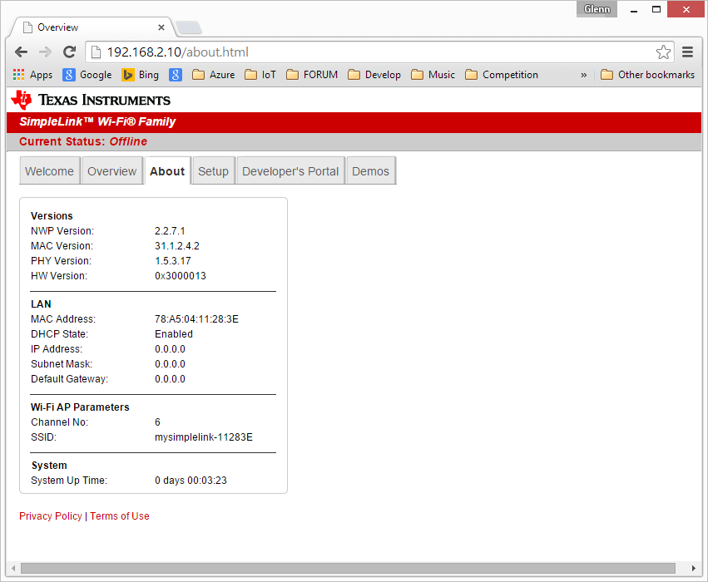This screenshot has width=708, height=582.
Task: Bookmark this page with the star icon
Action: [x=663, y=52]
